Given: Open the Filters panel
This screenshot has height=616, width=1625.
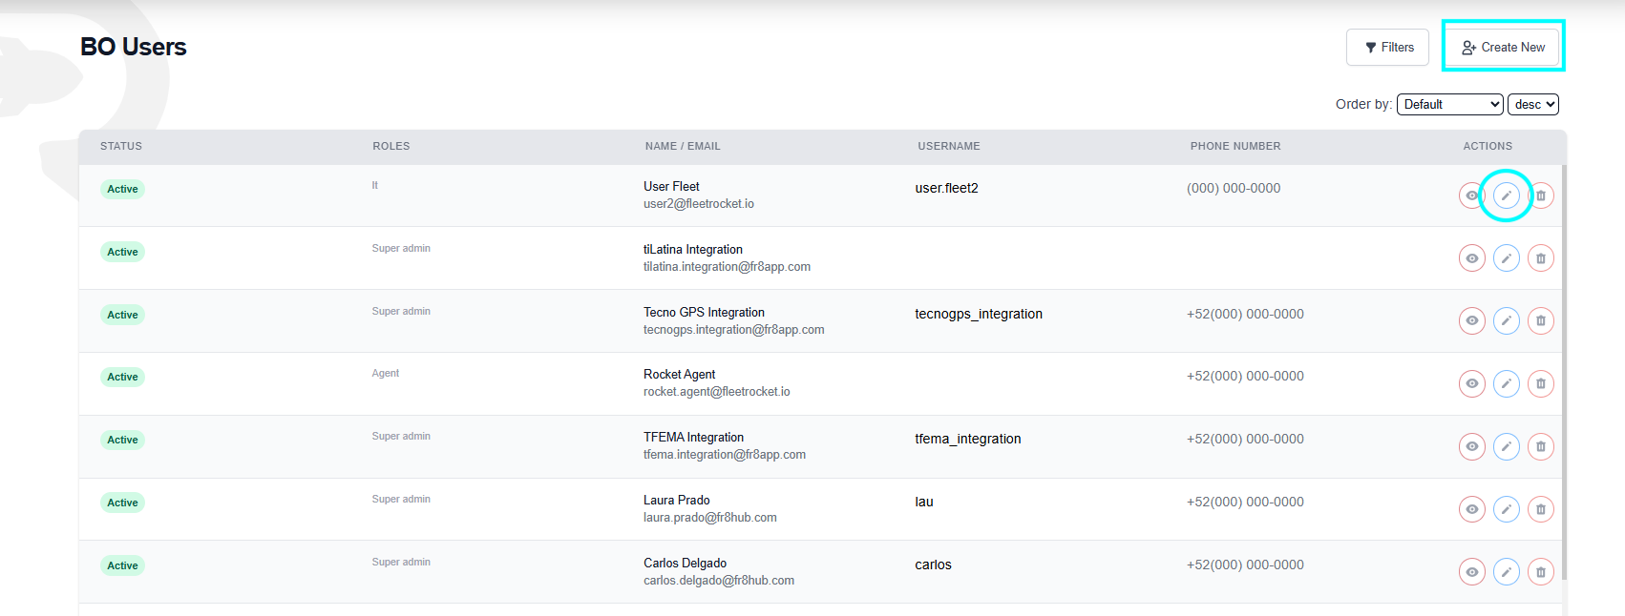Looking at the screenshot, I should pyautogui.click(x=1387, y=47).
